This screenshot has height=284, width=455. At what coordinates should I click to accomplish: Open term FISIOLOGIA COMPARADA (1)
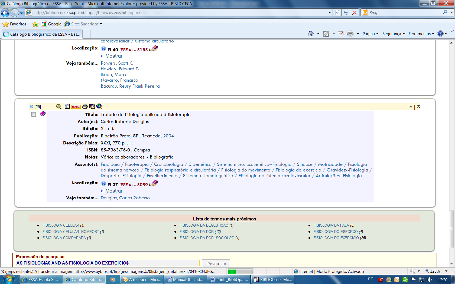67,238
